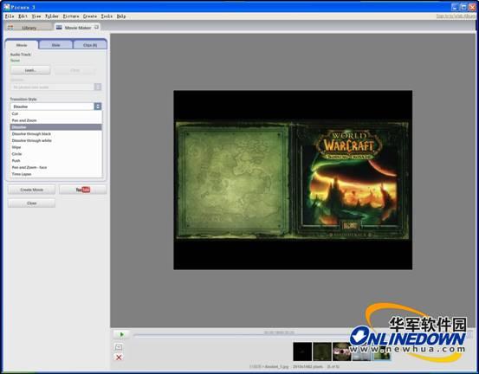Click the add text slide icon

(x=119, y=347)
